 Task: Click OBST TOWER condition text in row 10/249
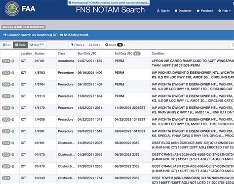[x=193, y=180]
